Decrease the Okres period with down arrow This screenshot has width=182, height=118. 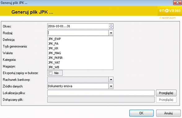click(111, 28)
